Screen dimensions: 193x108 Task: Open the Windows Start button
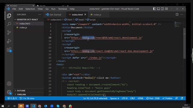[2, 106]
